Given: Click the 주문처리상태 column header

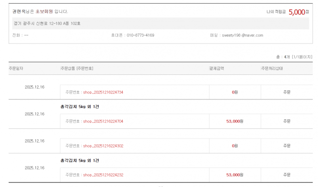Looking at the screenshot, I should [272, 68].
